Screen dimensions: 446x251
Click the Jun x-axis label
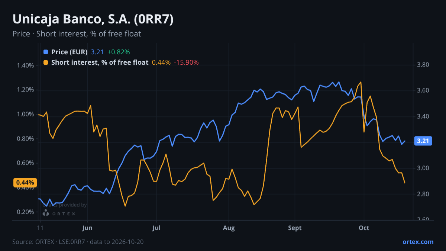coord(87,228)
